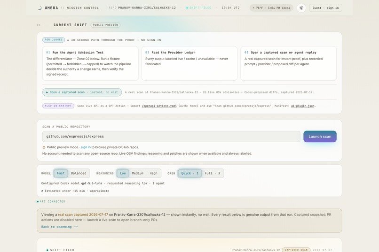Click the lock icon beside Public preview mode

tap(44, 147)
